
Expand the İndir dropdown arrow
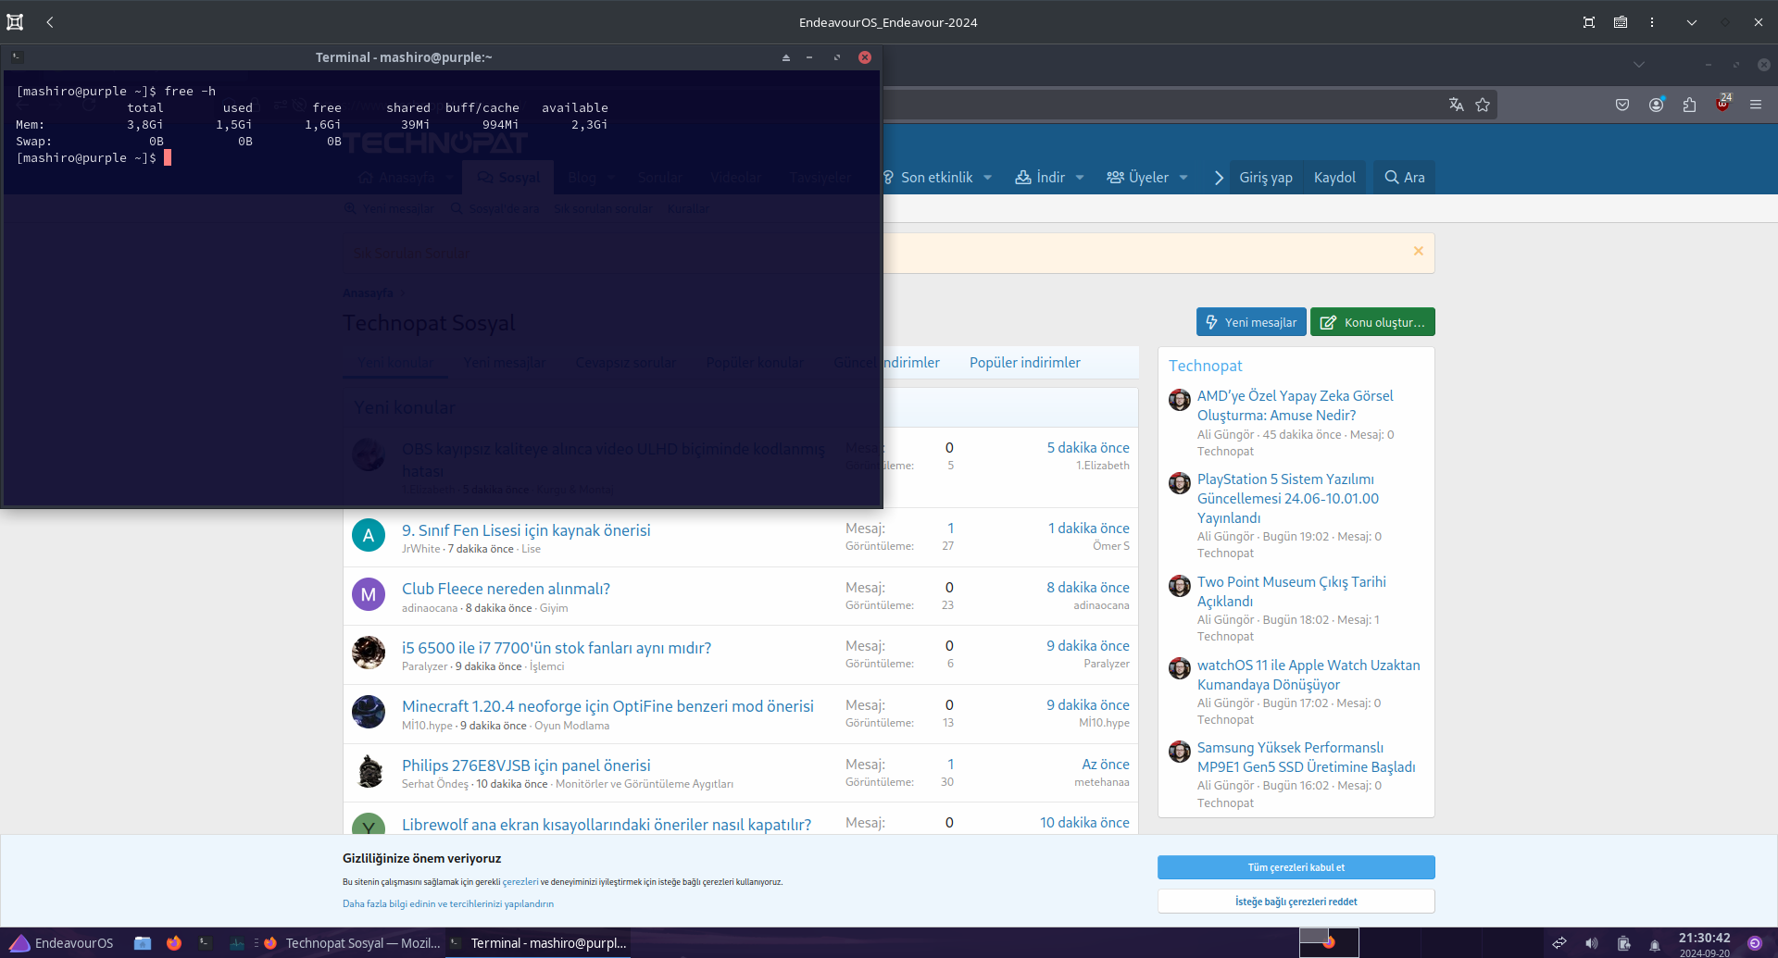pyautogui.click(x=1080, y=178)
